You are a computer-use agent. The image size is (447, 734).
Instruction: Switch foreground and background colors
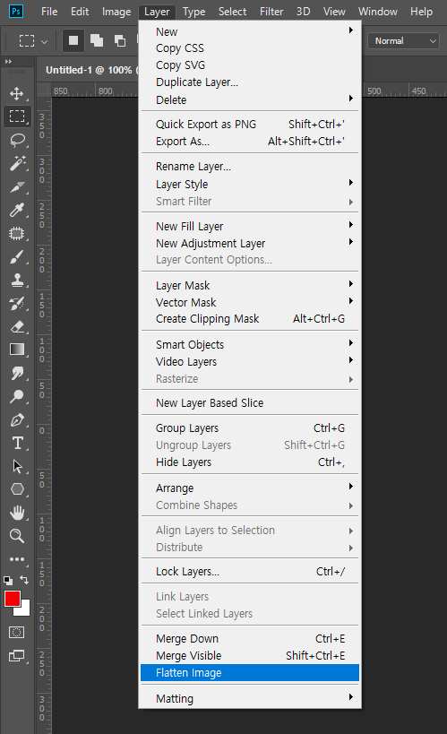24,580
